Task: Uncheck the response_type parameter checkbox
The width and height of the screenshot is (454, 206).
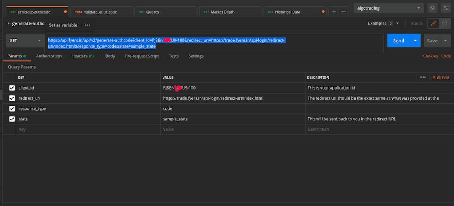Action: 12,109
